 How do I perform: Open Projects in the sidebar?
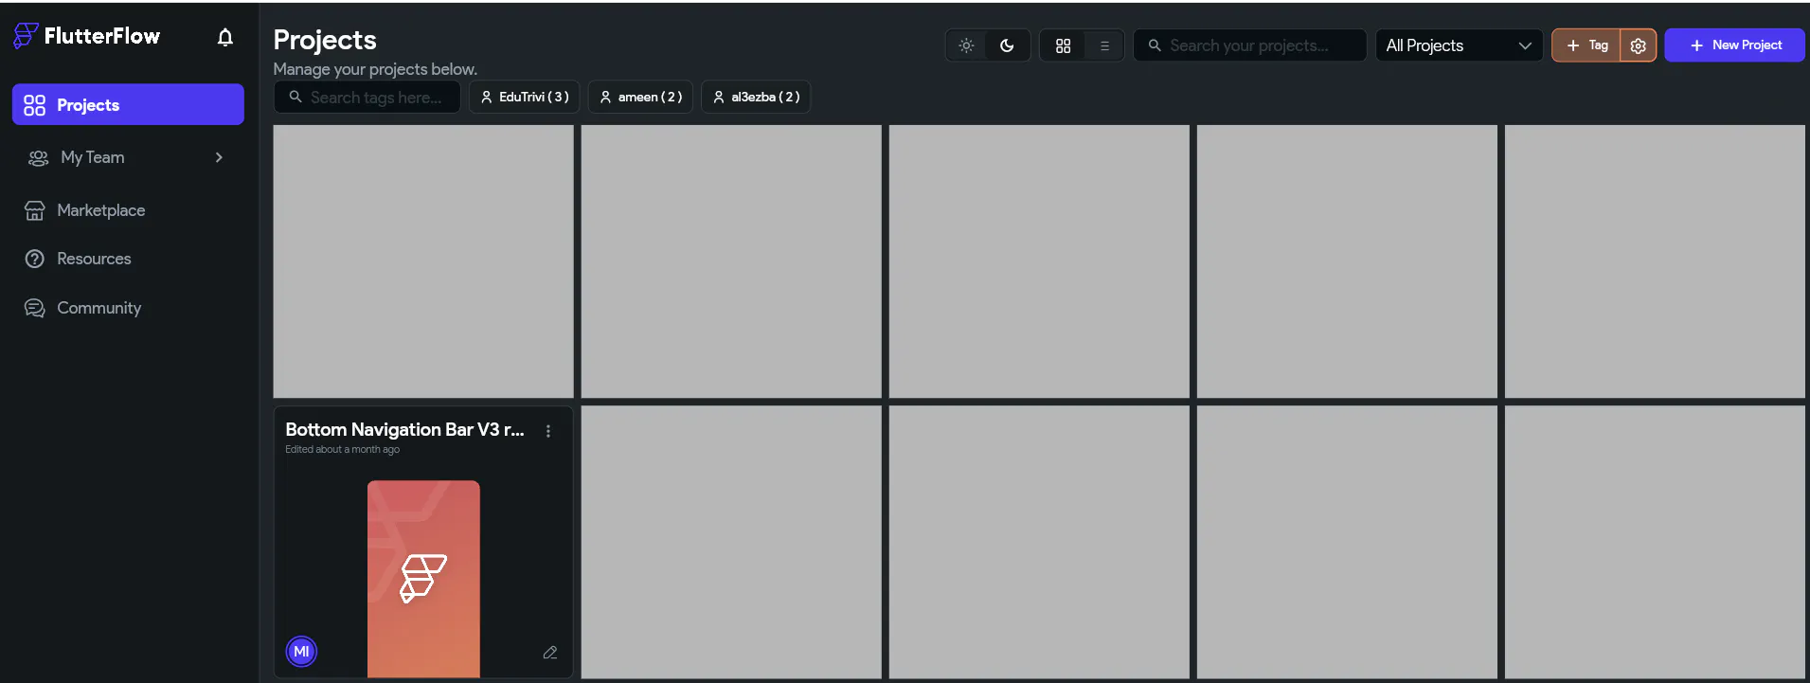pos(128,104)
